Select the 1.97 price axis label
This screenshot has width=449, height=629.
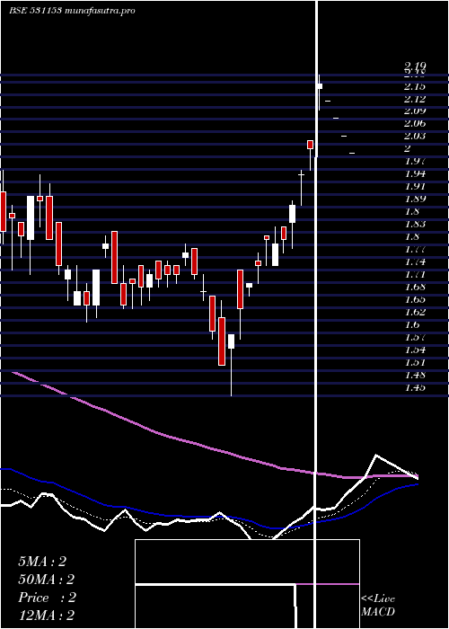(415, 162)
